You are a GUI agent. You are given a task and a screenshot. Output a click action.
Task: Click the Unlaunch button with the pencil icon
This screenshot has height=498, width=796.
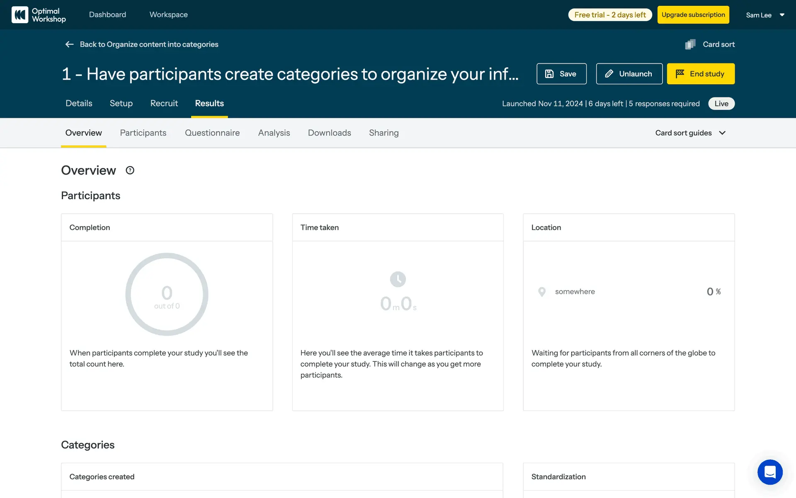tap(629, 74)
